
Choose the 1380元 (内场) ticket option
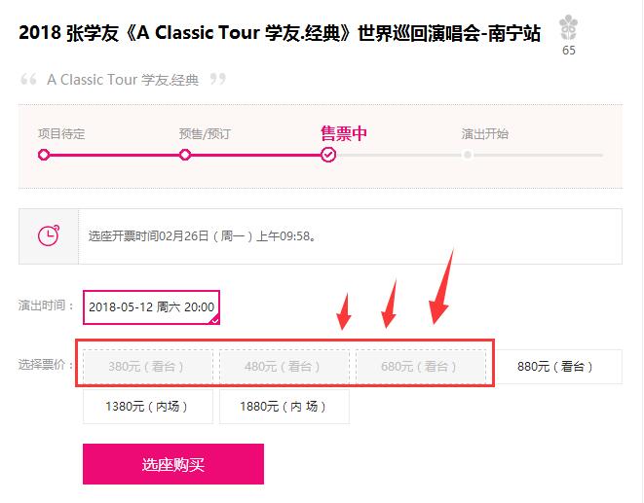click(x=148, y=406)
